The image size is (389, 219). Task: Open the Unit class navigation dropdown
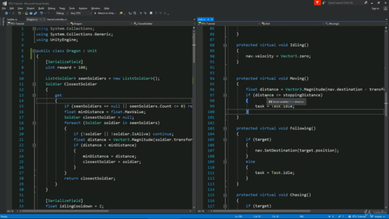coord(292,24)
